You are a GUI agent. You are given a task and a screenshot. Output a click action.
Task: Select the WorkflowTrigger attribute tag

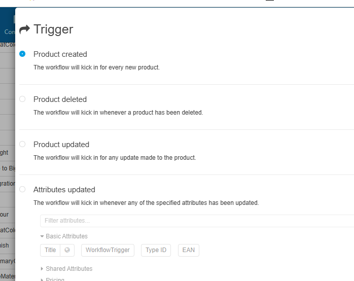tap(108, 250)
